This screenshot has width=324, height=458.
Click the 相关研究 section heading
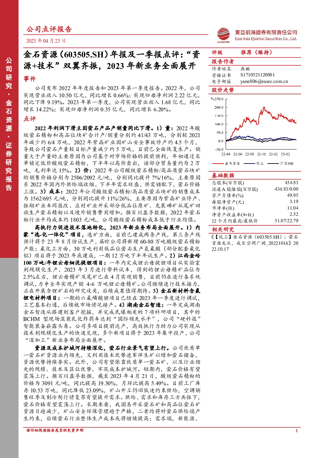click(x=223, y=229)
